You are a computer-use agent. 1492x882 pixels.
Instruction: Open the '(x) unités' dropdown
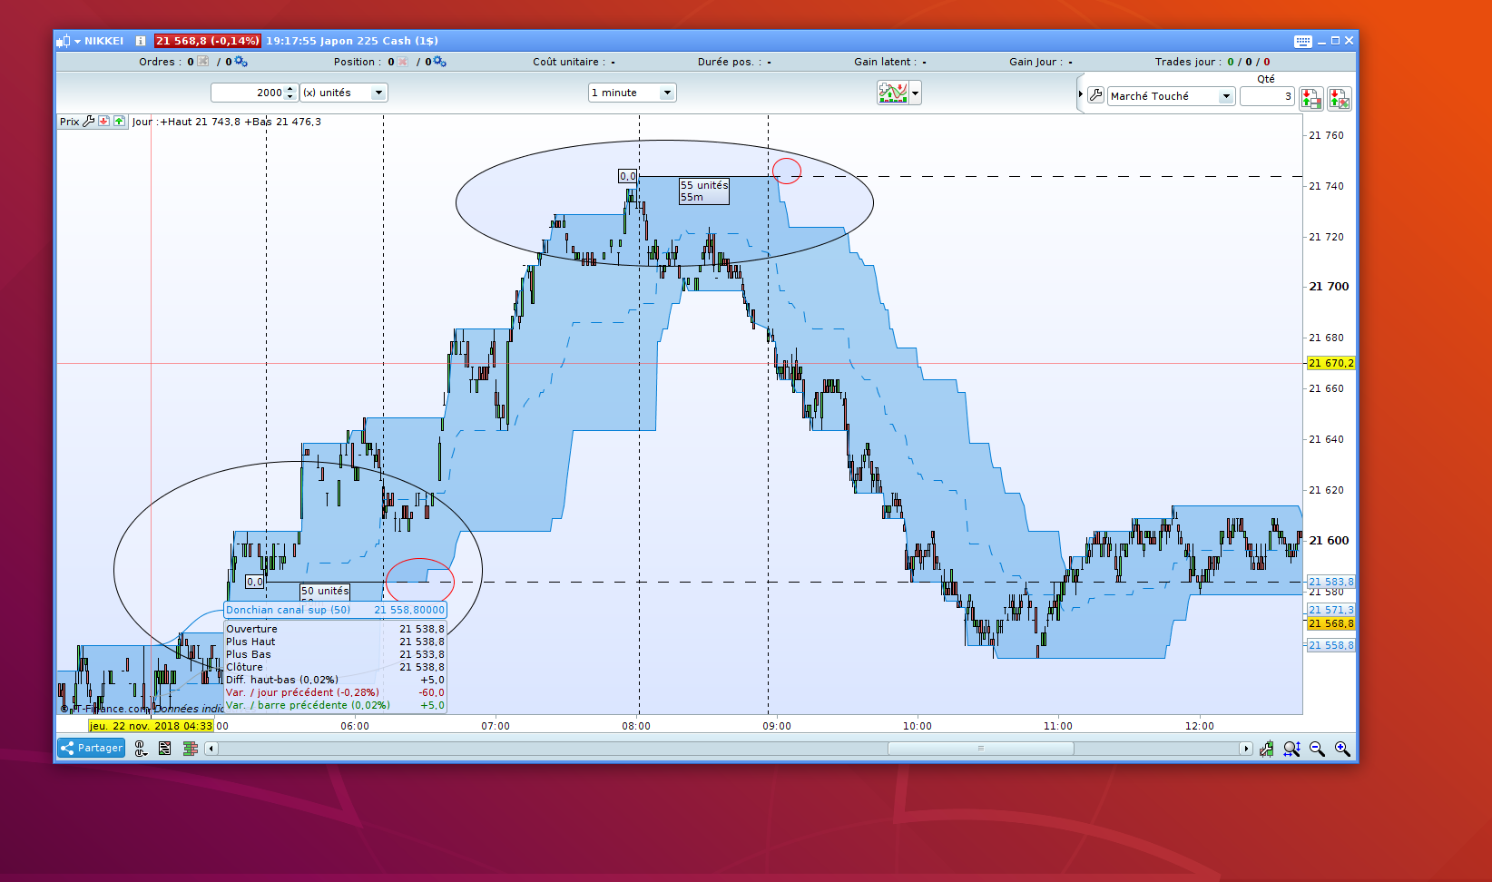tap(344, 93)
